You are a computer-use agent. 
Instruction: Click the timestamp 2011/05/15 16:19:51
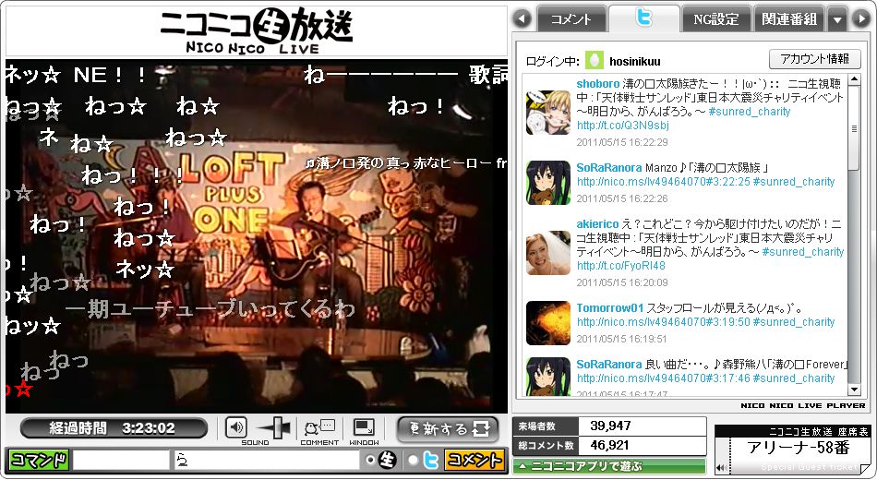[x=621, y=339]
